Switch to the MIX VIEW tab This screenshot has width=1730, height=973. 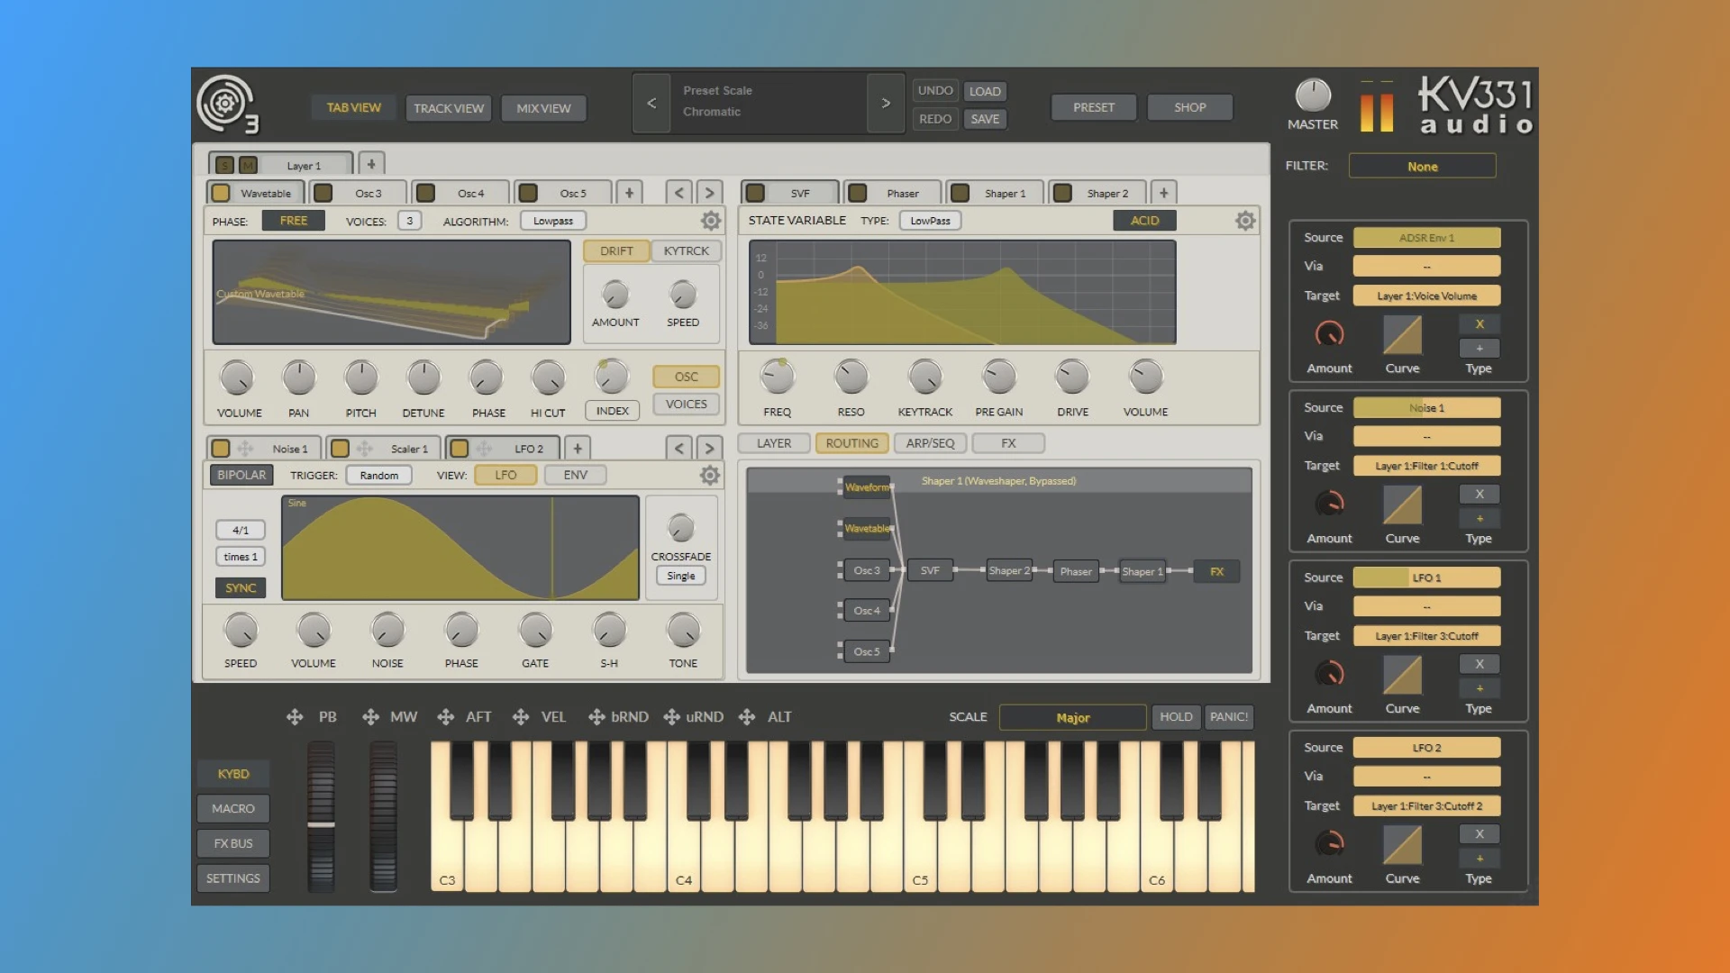543,108
